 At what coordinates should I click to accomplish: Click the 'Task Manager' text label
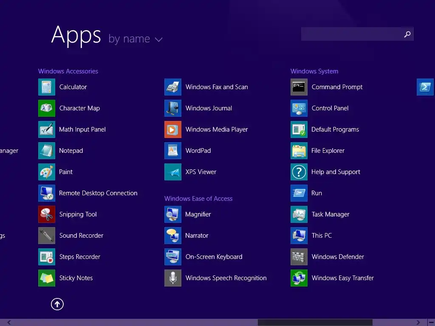330,214
